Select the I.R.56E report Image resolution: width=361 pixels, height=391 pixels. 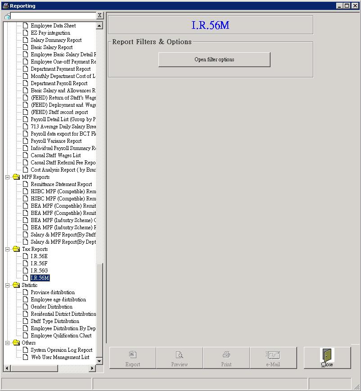click(39, 256)
